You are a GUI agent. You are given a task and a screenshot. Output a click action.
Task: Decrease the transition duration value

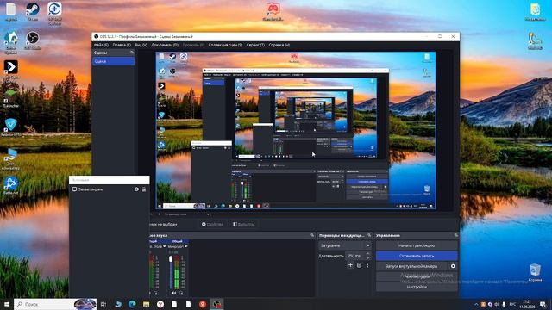368,257
